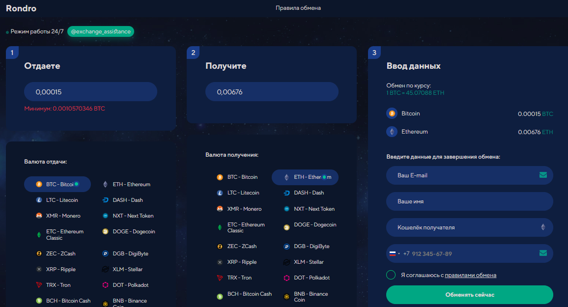Click the minimum warning 0.0010570346 BTC text
The height and width of the screenshot is (307, 568).
pyautogui.click(x=64, y=109)
